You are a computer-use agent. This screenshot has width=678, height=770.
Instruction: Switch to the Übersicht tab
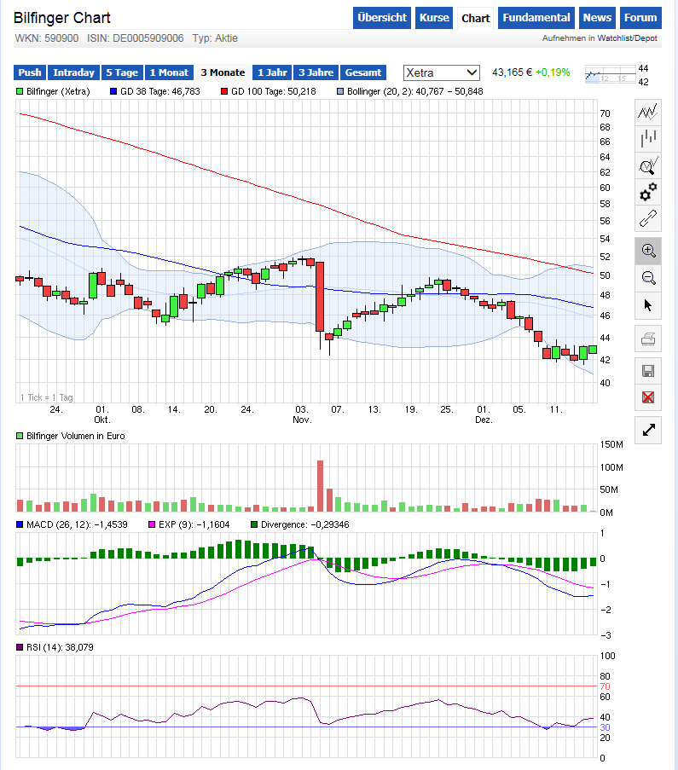click(x=382, y=18)
